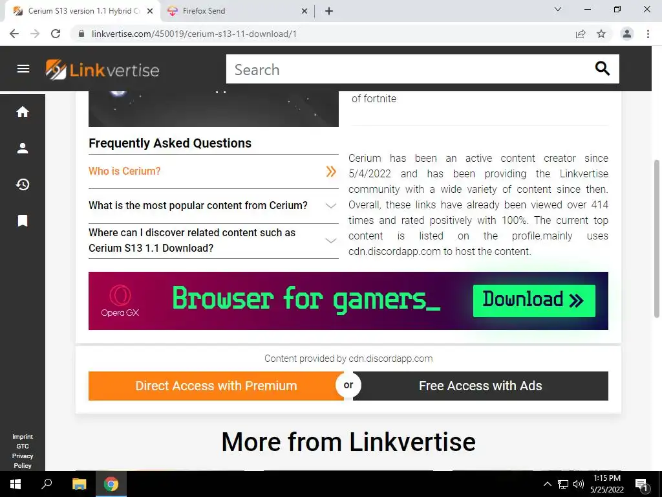Click 'Browser for gamers_' banner text
The image size is (662, 497).
[306, 300]
